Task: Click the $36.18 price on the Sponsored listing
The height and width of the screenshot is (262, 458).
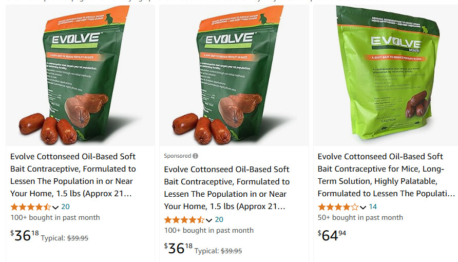Action: pos(178,248)
